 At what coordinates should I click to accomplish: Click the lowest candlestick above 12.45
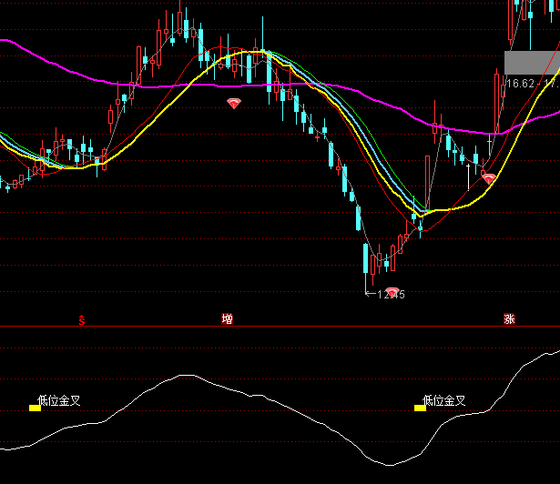tap(366, 259)
